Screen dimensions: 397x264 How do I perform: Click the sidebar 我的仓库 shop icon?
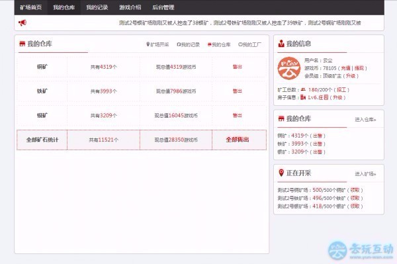point(281,118)
